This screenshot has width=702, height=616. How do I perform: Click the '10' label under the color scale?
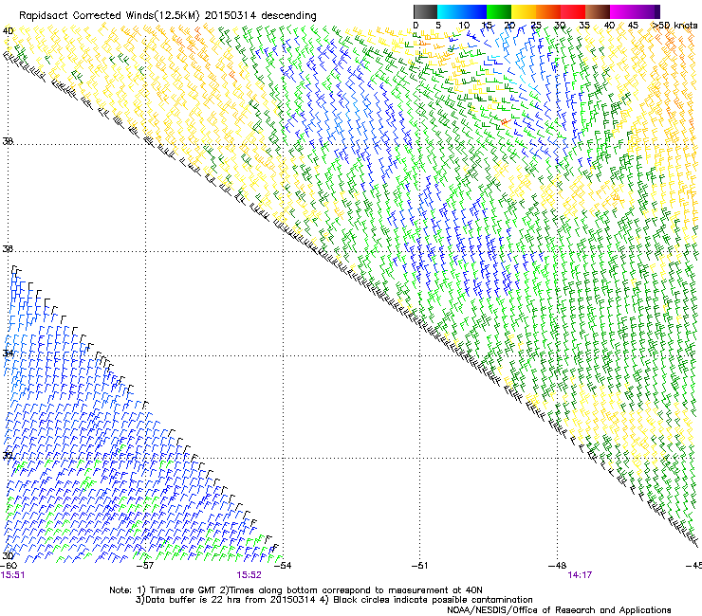(x=464, y=26)
